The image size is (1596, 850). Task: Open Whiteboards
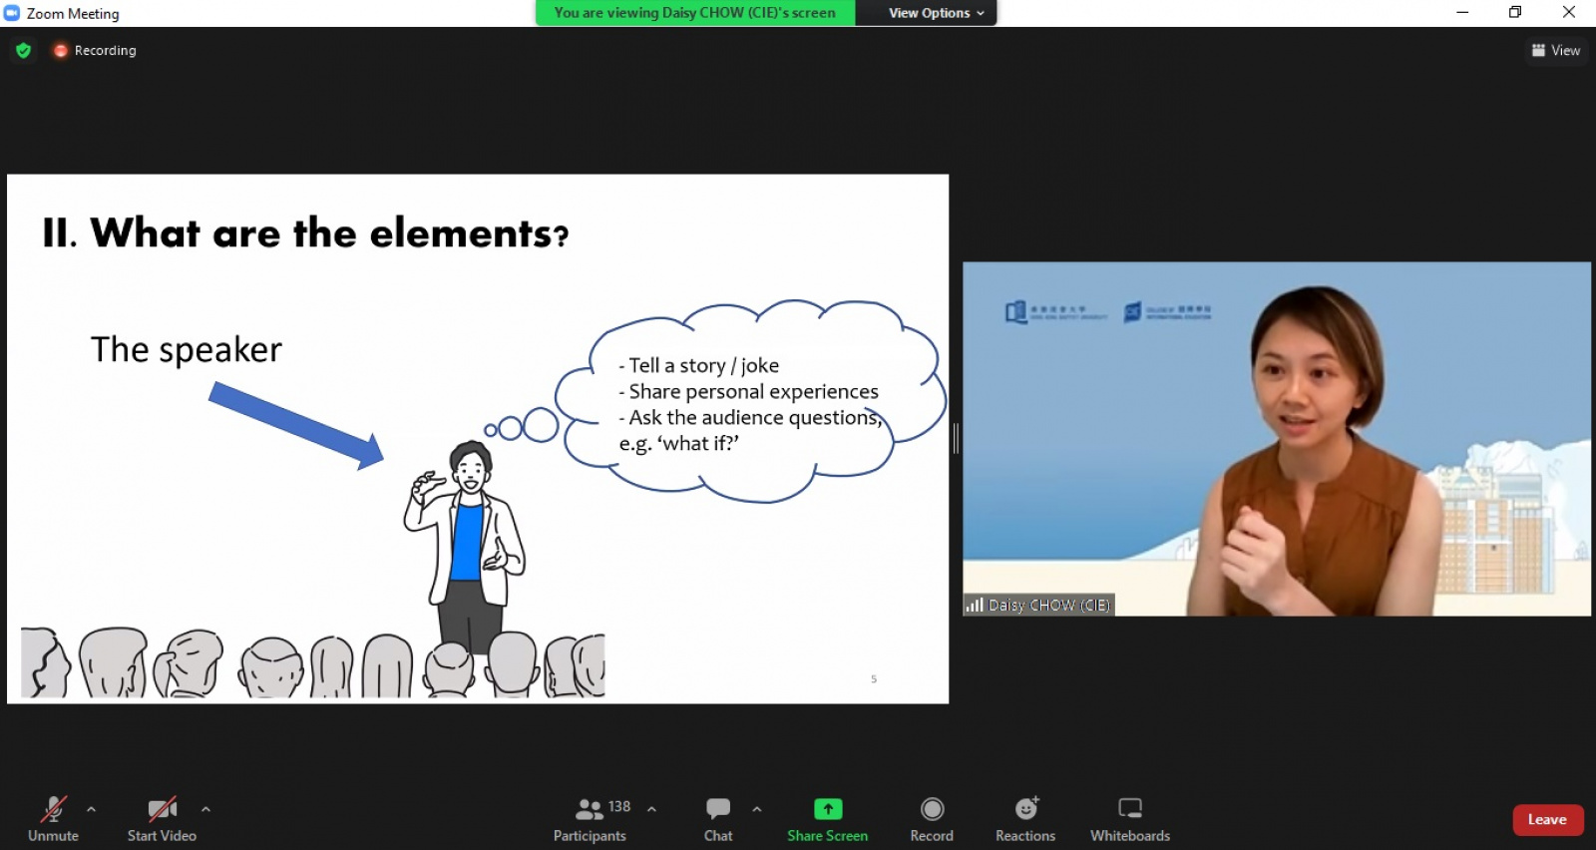pos(1130,818)
